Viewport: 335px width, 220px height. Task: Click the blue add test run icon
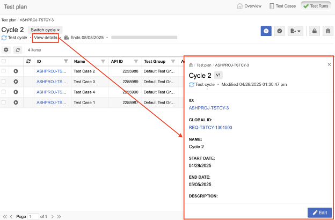coord(266,31)
